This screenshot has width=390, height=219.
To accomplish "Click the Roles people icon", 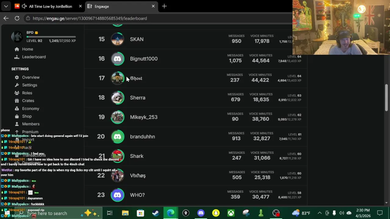I will (17, 93).
